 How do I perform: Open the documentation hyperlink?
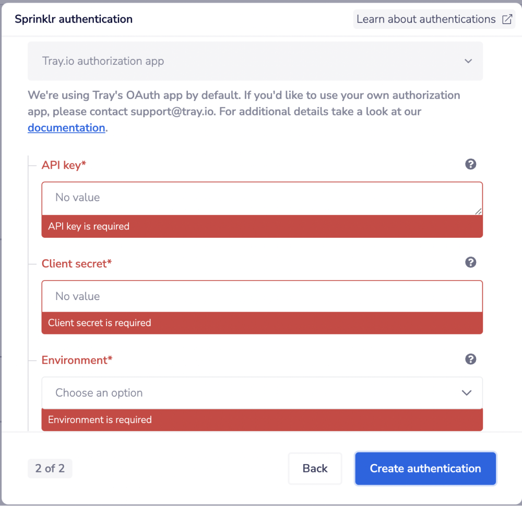pos(66,128)
